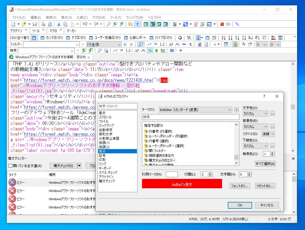Click the green right arrow icon in the search toolbar
The height and width of the screenshot is (230, 305).
181,51
